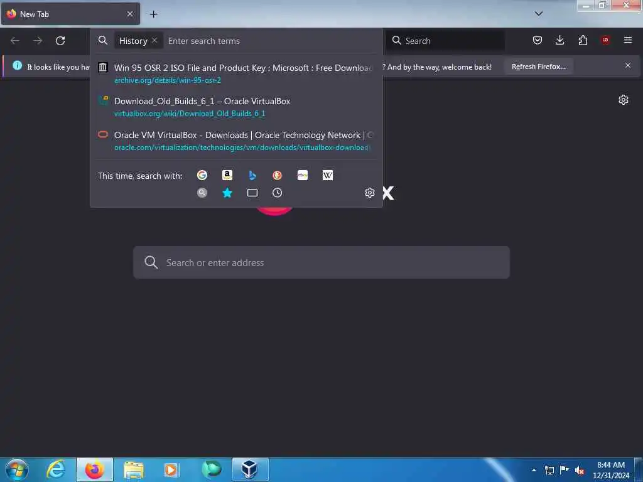This screenshot has height=482, width=643.
Task: Click the network tray icon
Action: 549,470
